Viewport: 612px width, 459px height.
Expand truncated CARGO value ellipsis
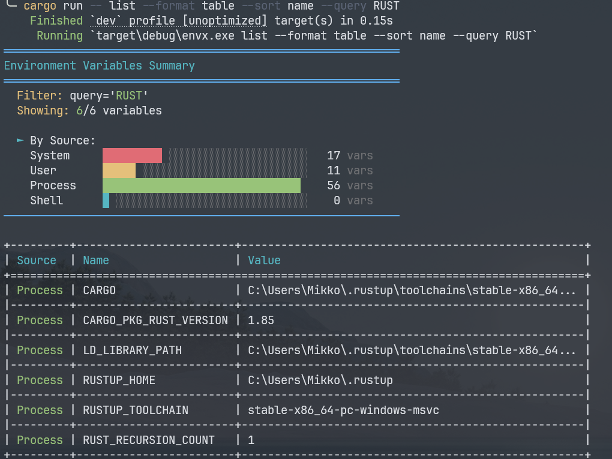pos(570,290)
